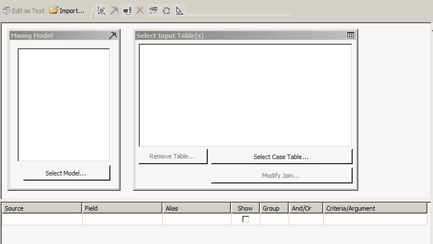Click the Show column header
Screen dimensions: 433x244
[x=245, y=208]
